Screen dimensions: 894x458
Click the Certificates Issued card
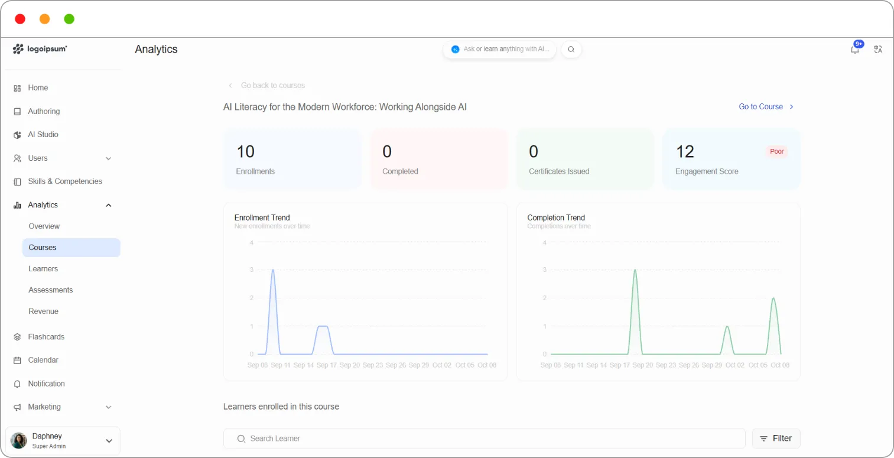click(585, 160)
